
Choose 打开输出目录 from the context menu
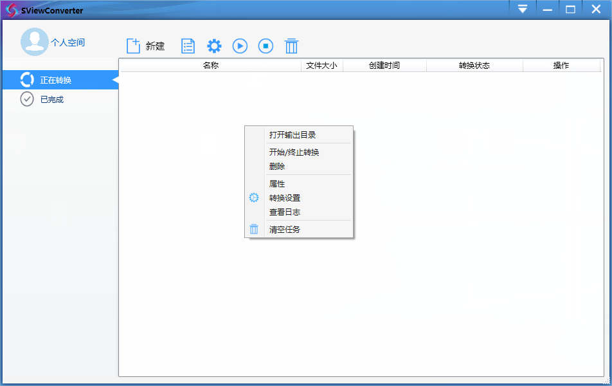[292, 135]
